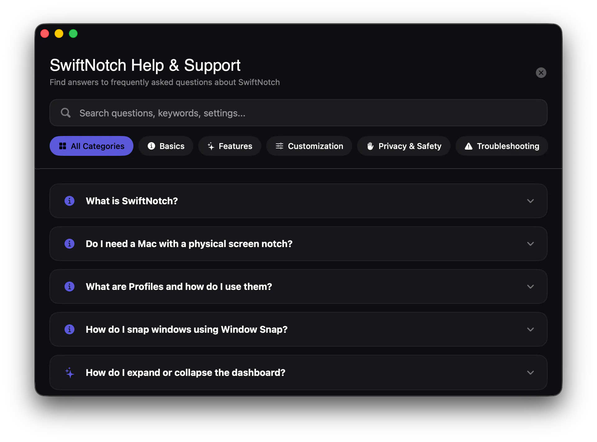This screenshot has height=442, width=597.
Task: Show Troubleshooting questions
Action: (x=502, y=146)
